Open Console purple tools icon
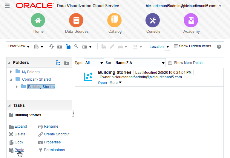The image size is (230, 158). [x=153, y=20]
